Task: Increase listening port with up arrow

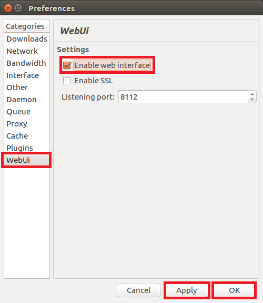Action: [252, 94]
